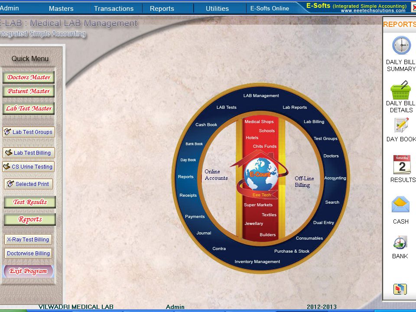Click LAB Management on the wheel
The width and height of the screenshot is (416, 312).
click(x=261, y=95)
